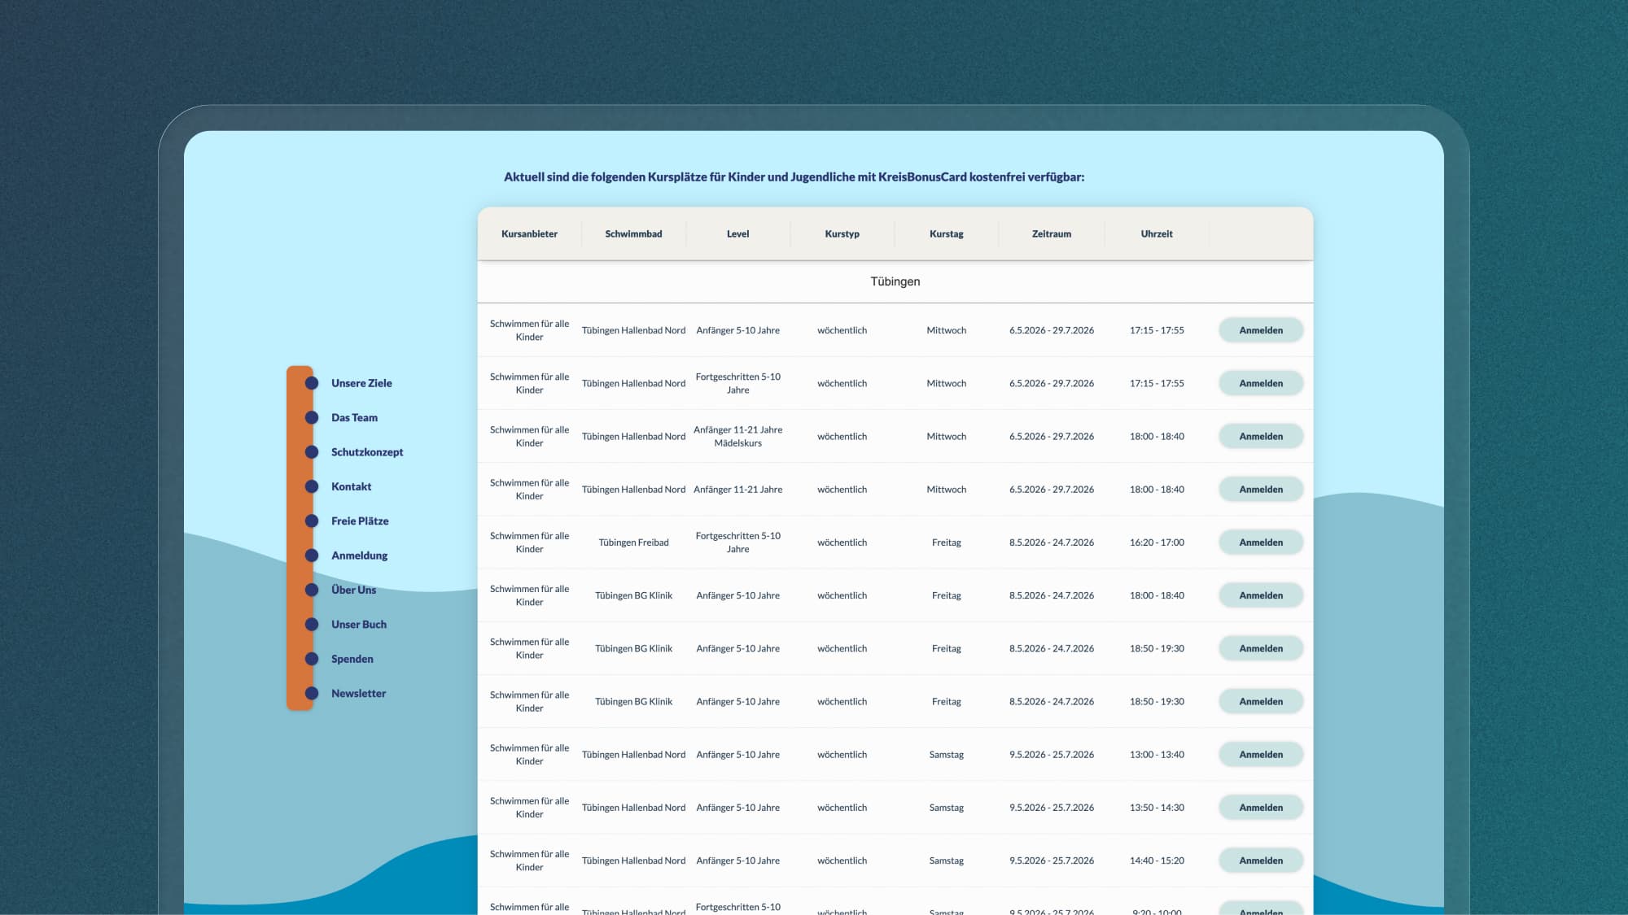Screen dimensions: 1628x915
Task: Anmelden for BG Klinik 18:00 - 18:40 course
Action: pyautogui.click(x=1261, y=595)
